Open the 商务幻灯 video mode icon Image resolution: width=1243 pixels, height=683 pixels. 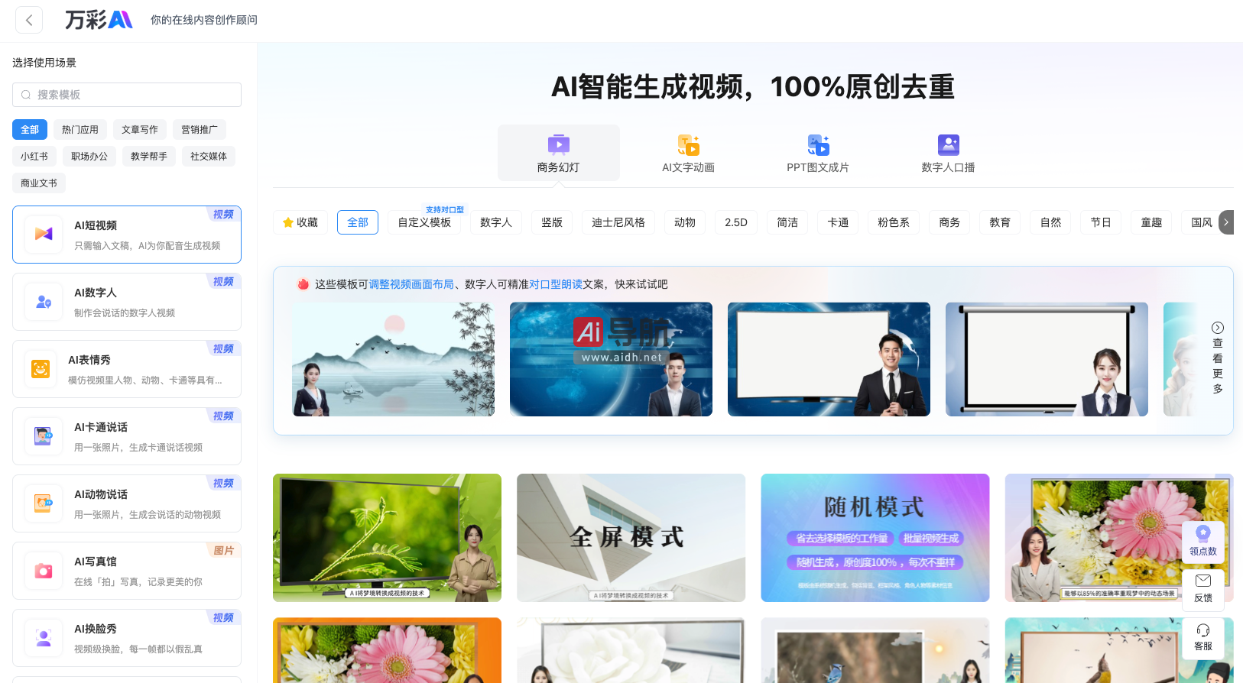tap(558, 144)
